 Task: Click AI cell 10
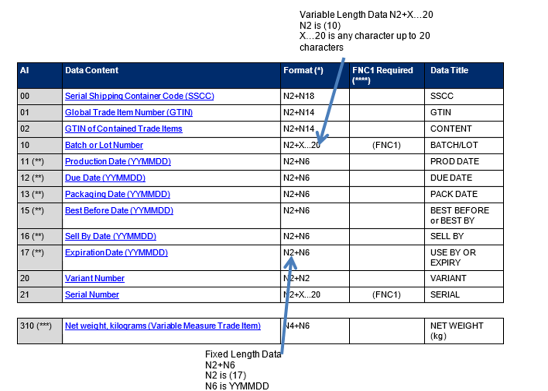coord(40,146)
